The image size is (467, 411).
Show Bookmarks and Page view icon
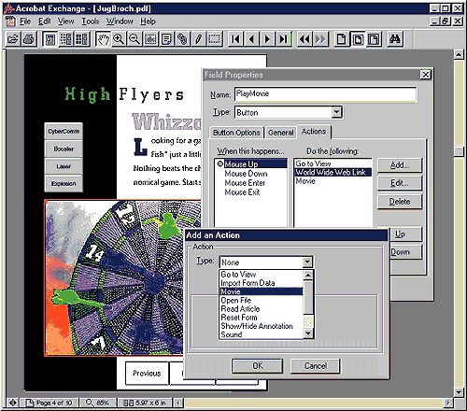click(66, 39)
